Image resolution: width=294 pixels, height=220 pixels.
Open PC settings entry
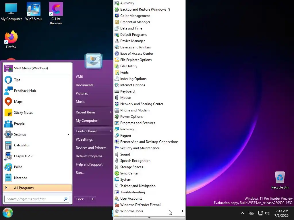tap(84, 140)
